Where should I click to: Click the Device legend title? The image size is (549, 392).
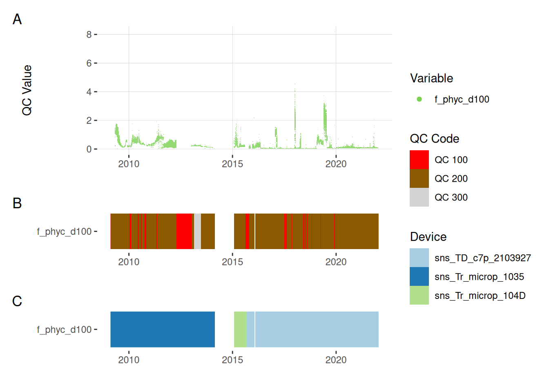(428, 237)
